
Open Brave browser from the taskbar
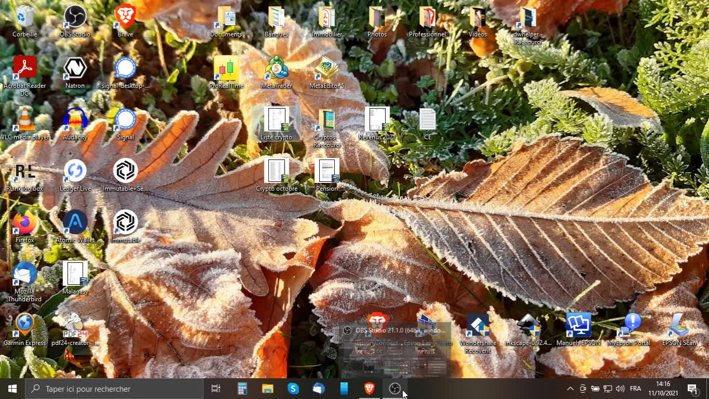point(370,389)
